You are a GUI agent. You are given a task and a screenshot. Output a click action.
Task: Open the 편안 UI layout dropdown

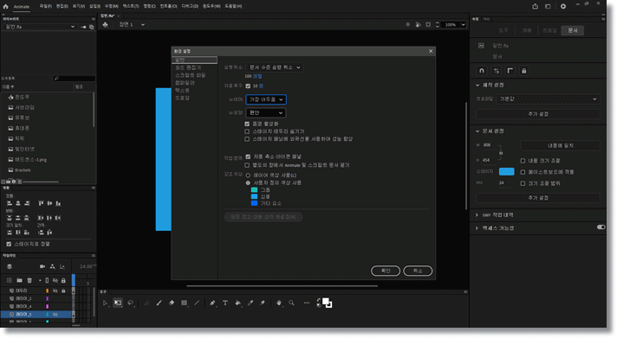pyautogui.click(x=266, y=113)
